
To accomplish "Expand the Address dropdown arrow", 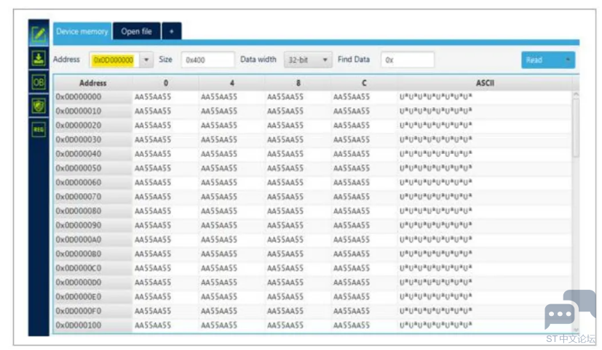I will point(148,60).
